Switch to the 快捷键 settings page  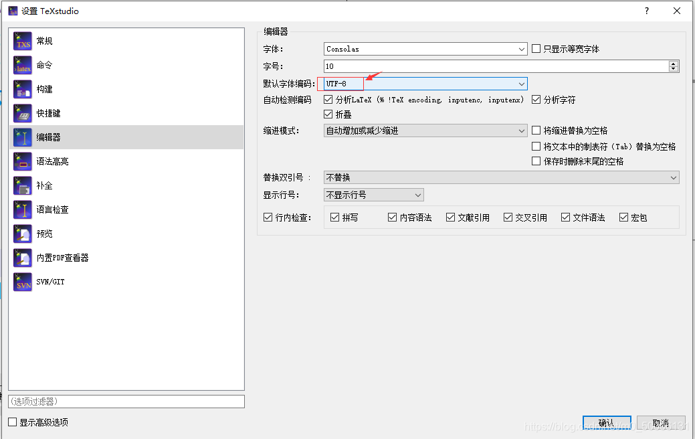coord(126,113)
